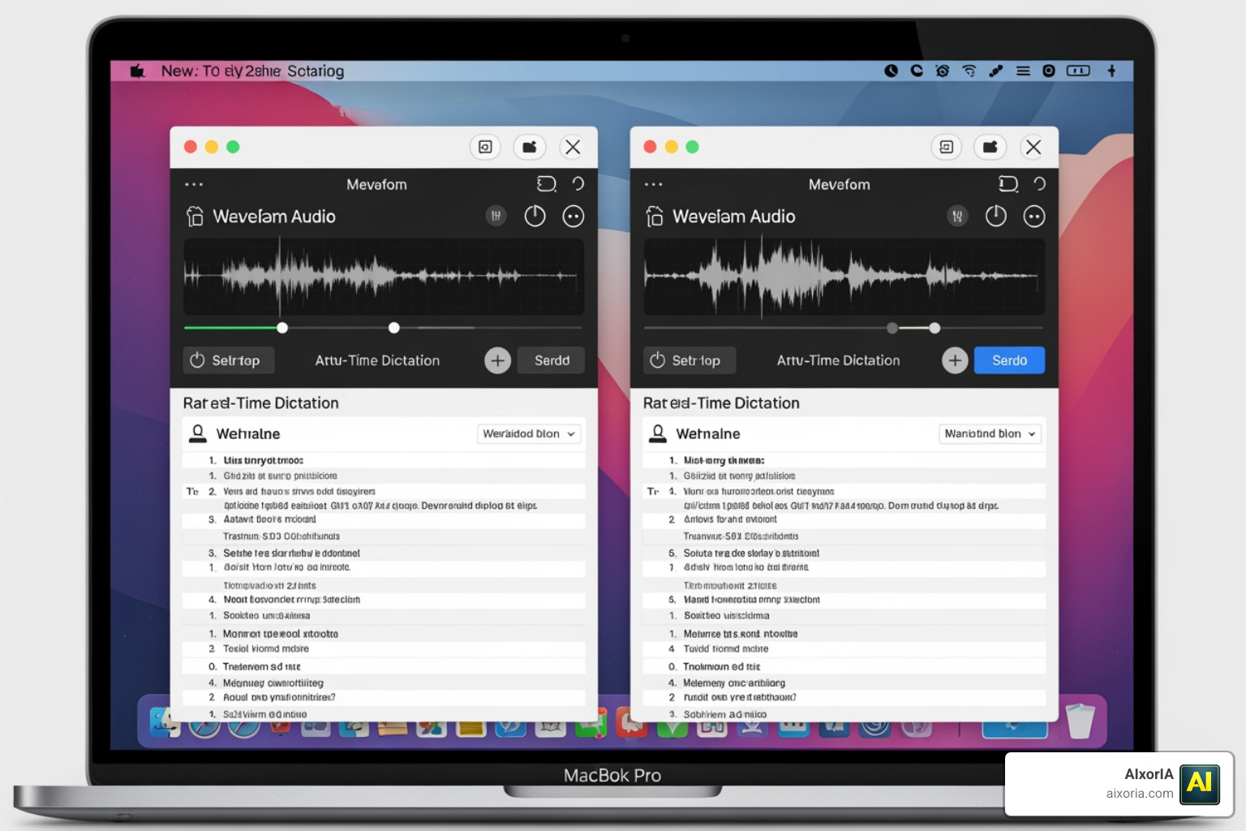Open the Wanidtind blon dropdown
The height and width of the screenshot is (831, 1246).
coord(990,434)
